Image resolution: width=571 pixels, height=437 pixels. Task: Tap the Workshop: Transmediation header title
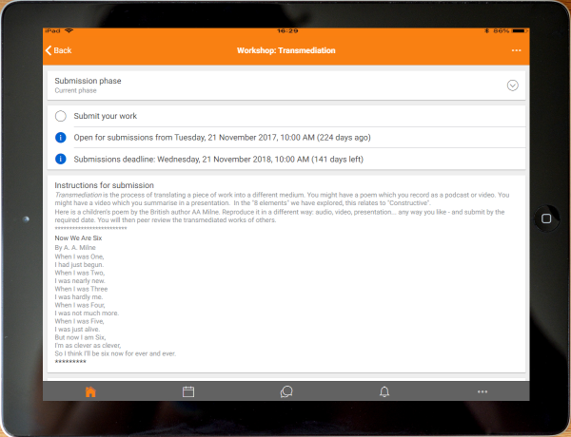(285, 50)
